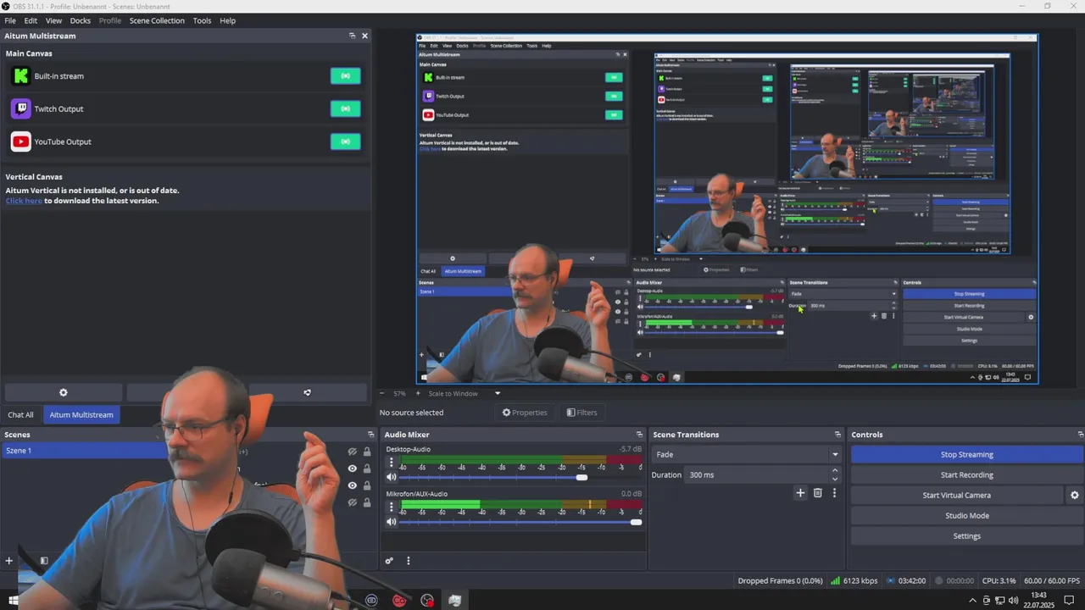The image size is (1085, 610).
Task: Toggle visibility eye of bottom source row
Action: click(353, 502)
